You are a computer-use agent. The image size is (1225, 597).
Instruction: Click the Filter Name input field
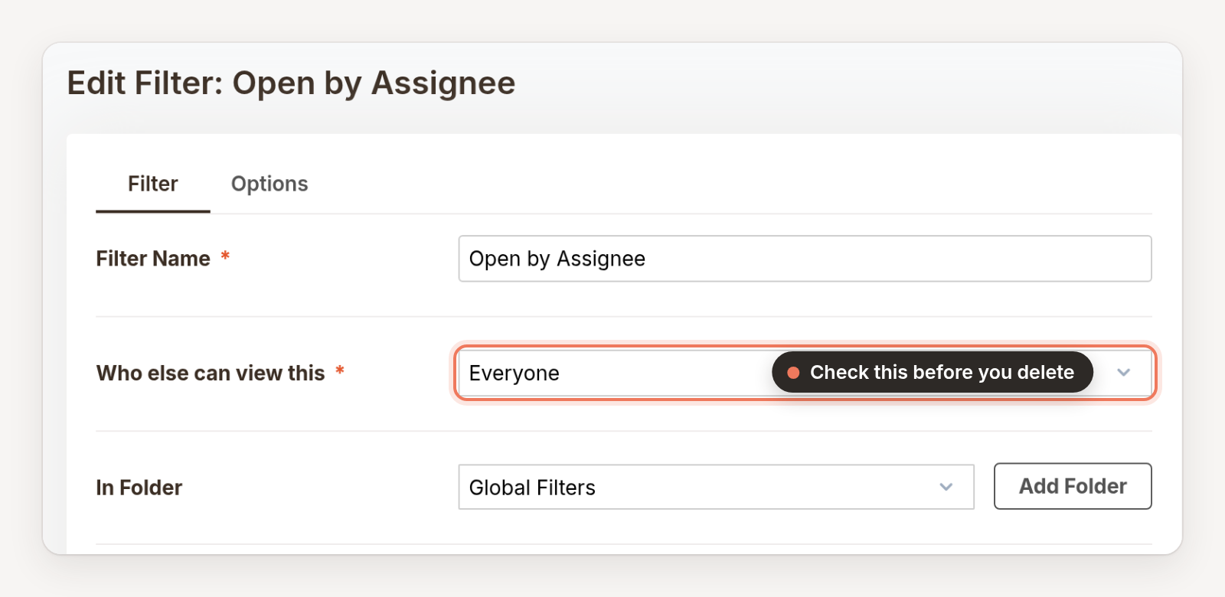coord(805,259)
